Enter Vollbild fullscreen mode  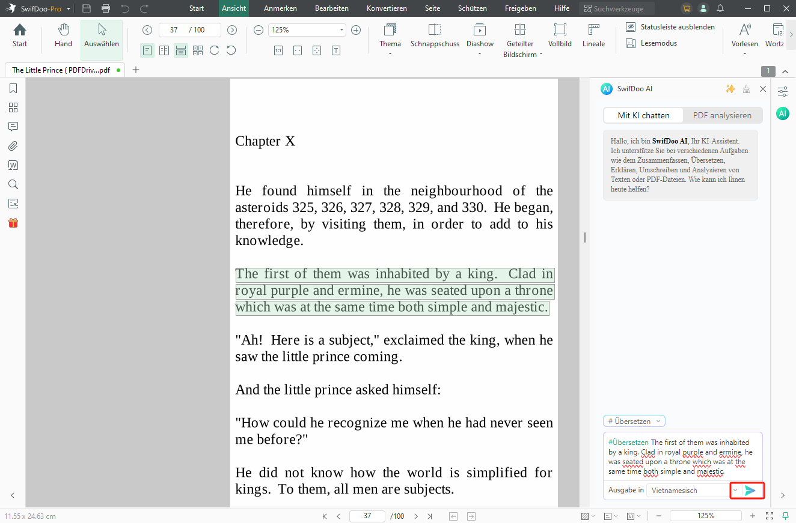(560, 36)
